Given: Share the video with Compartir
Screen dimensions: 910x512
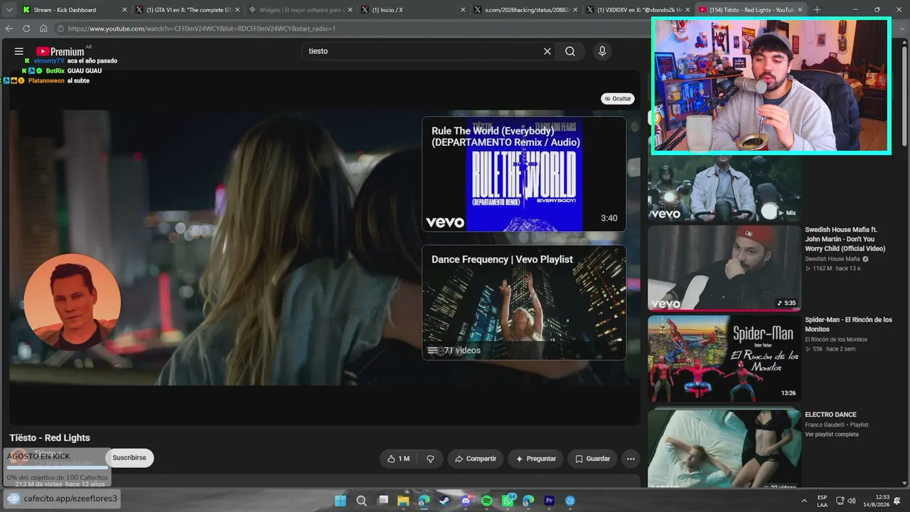Looking at the screenshot, I should [476, 459].
